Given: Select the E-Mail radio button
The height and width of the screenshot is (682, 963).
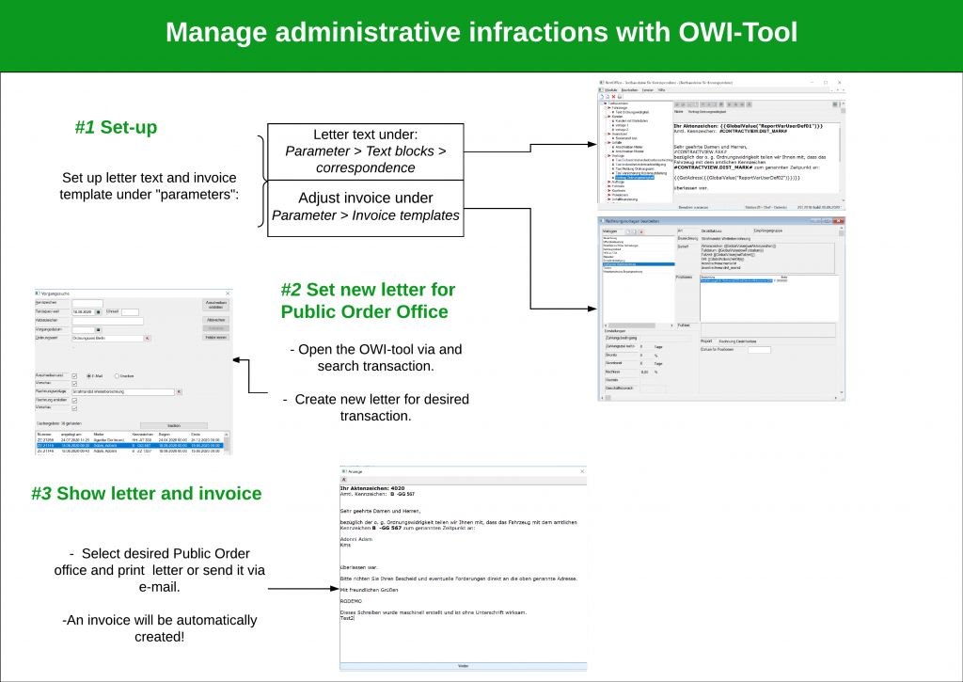Looking at the screenshot, I should [89, 376].
